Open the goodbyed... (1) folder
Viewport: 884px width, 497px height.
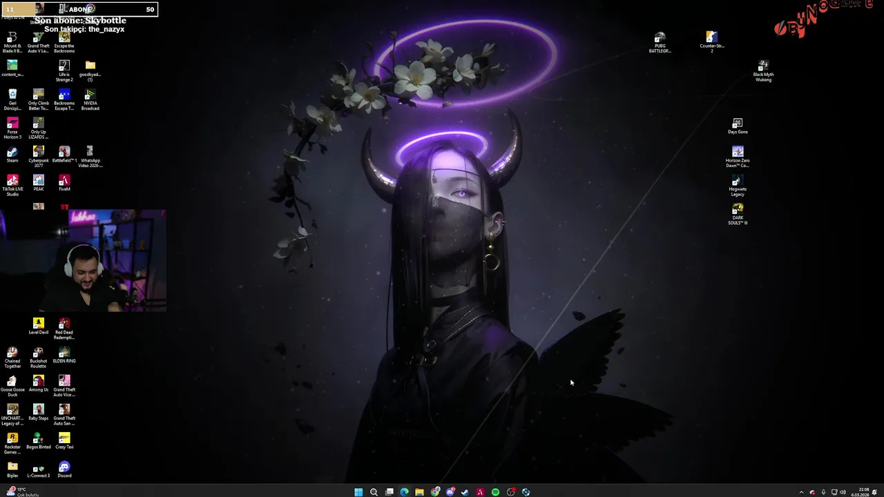pos(90,71)
